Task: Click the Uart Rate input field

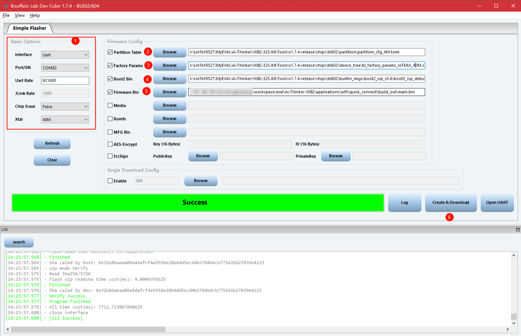Action: (x=65, y=81)
